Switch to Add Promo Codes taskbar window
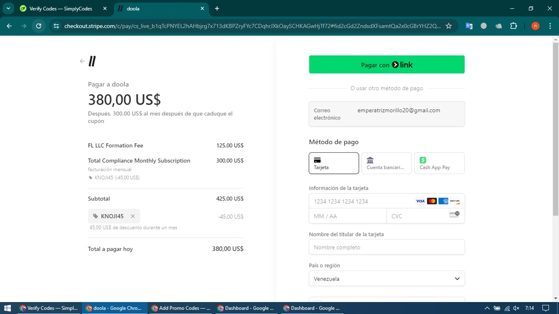Viewport: 559px width, 314px height. [181, 308]
